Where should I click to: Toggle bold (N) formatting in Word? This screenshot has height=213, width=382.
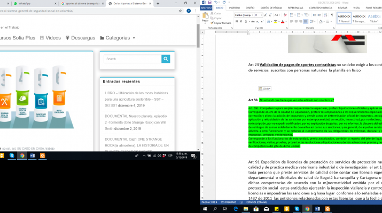pyautogui.click(x=237, y=22)
